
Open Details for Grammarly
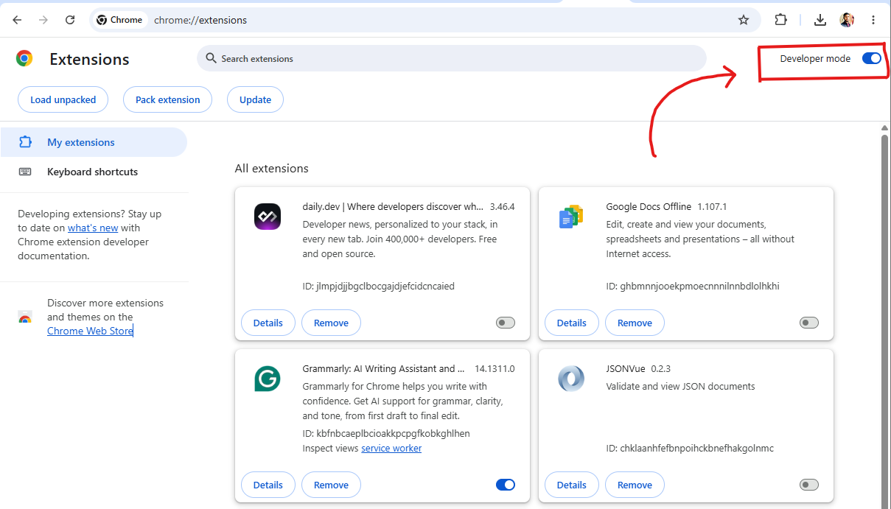[268, 485]
